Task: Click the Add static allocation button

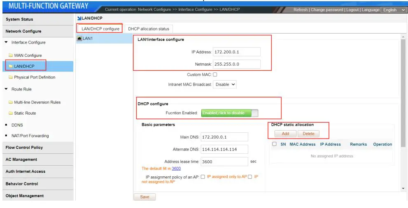Action: click(x=285, y=134)
